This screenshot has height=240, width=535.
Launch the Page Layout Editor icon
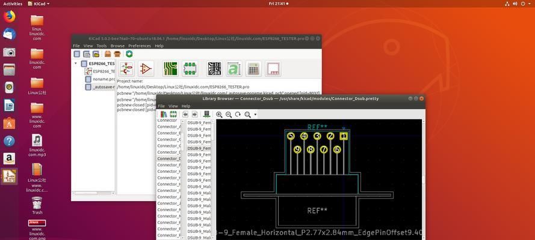pyautogui.click(x=273, y=68)
